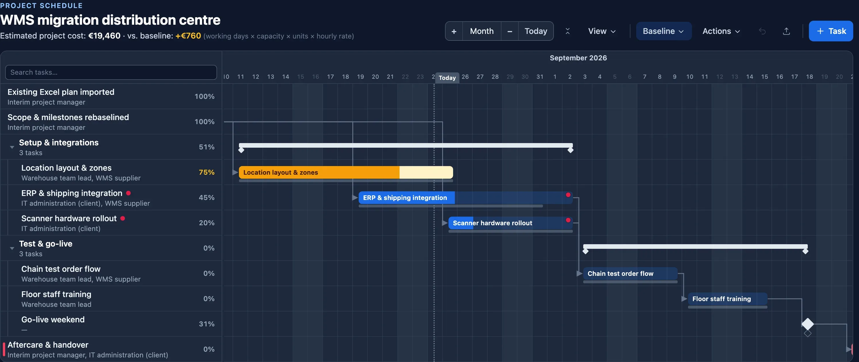
Task: Click the baseline difference +€760 value
Action: coord(188,36)
